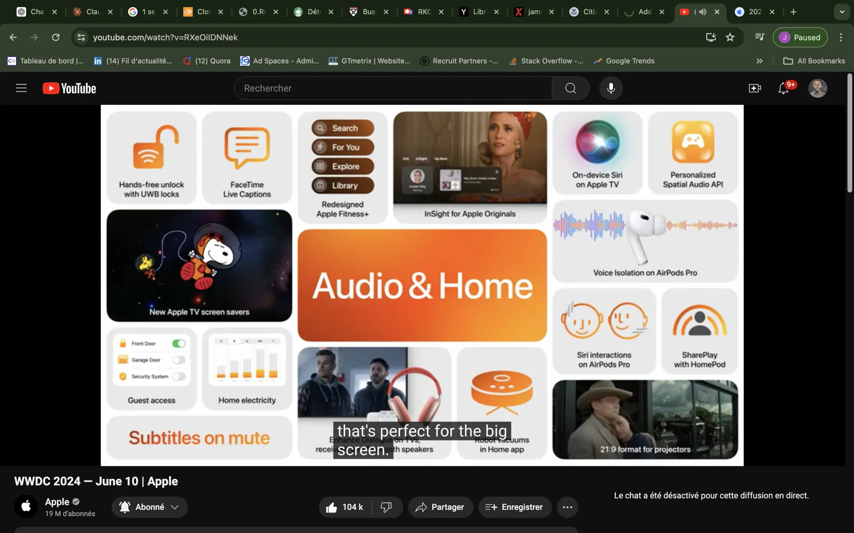Open the Paused profile button
Image resolution: width=854 pixels, height=533 pixels.
pyautogui.click(x=800, y=37)
